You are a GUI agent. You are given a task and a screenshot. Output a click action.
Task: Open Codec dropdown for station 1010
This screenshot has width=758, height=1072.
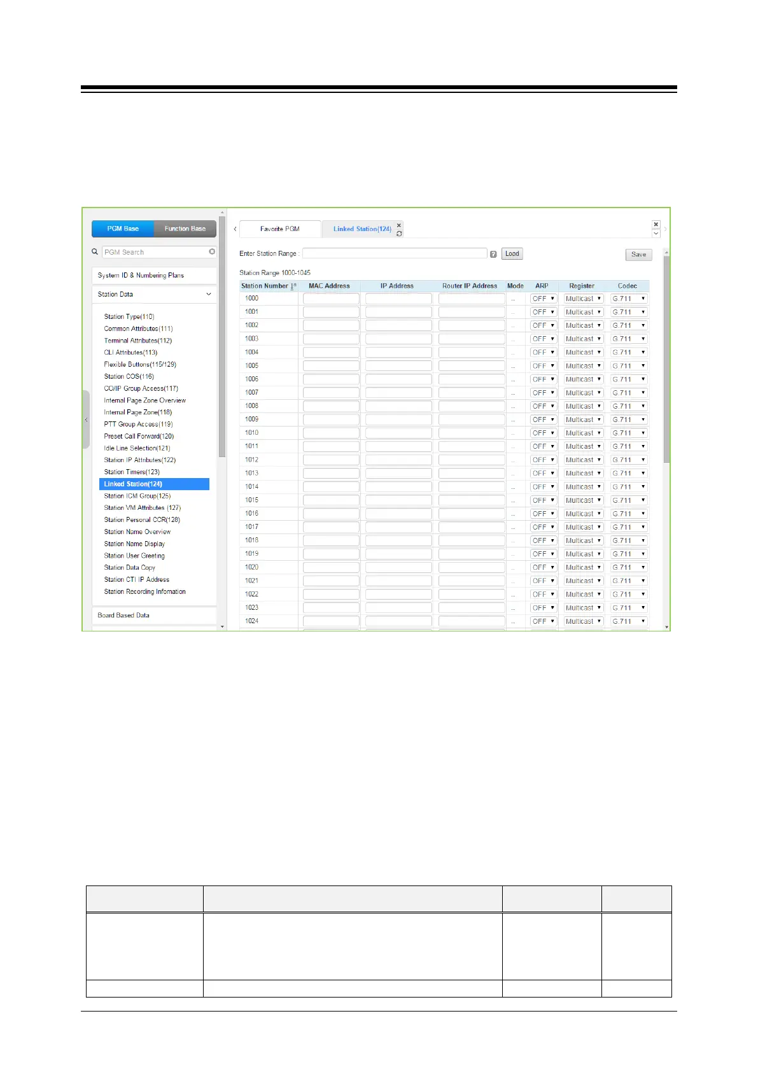[629, 433]
